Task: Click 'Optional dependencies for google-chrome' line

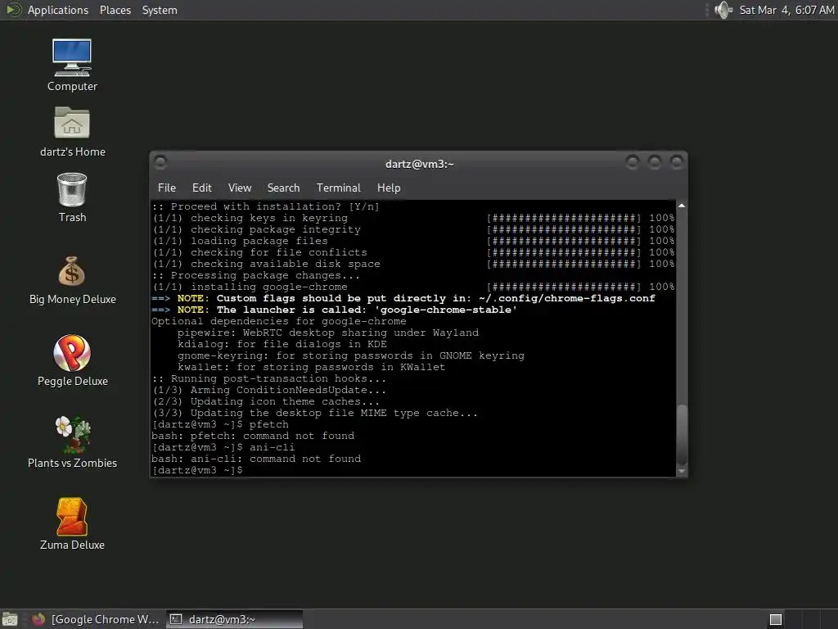Action: pyautogui.click(x=279, y=321)
